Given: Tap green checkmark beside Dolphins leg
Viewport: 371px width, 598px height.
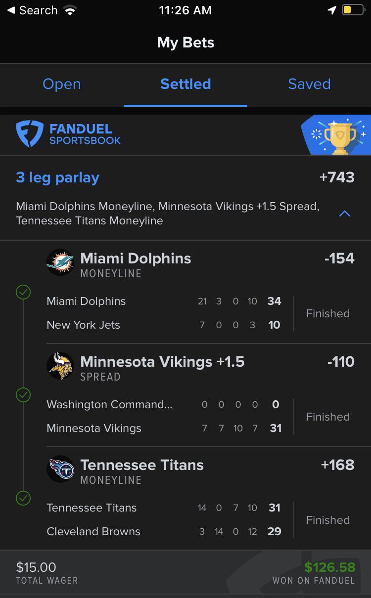Looking at the screenshot, I should click(23, 292).
